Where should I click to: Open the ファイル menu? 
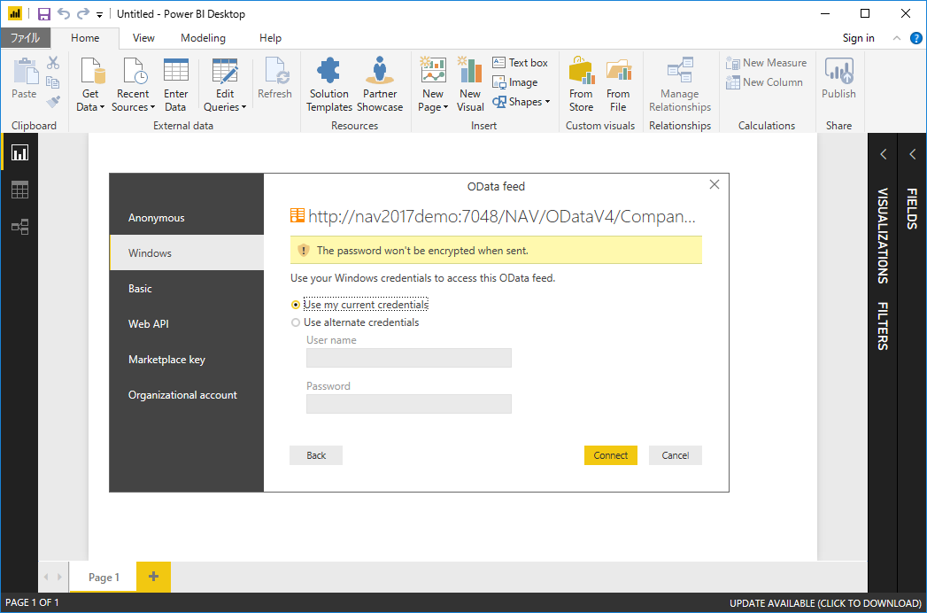click(x=26, y=38)
